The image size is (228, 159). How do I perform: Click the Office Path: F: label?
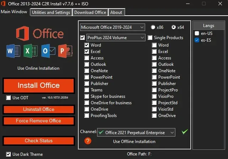click(x=139, y=154)
